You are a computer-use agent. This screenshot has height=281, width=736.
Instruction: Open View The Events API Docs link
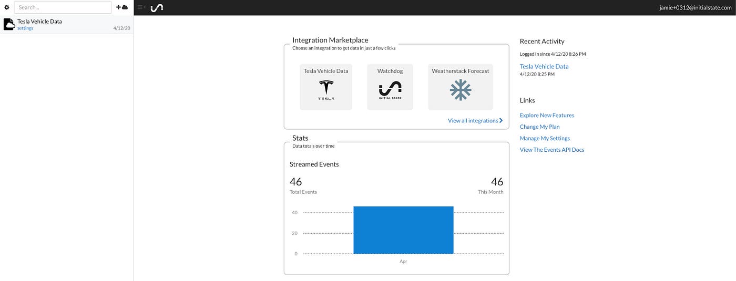point(552,150)
